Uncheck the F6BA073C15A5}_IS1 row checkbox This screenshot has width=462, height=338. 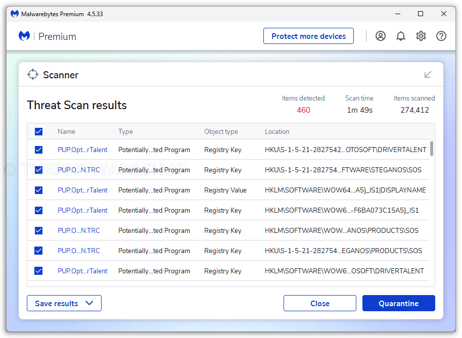[x=38, y=211]
